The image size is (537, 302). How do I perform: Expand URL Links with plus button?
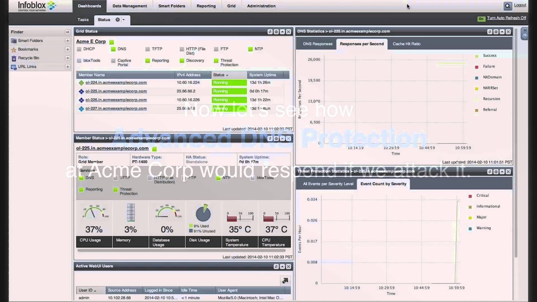click(x=67, y=67)
